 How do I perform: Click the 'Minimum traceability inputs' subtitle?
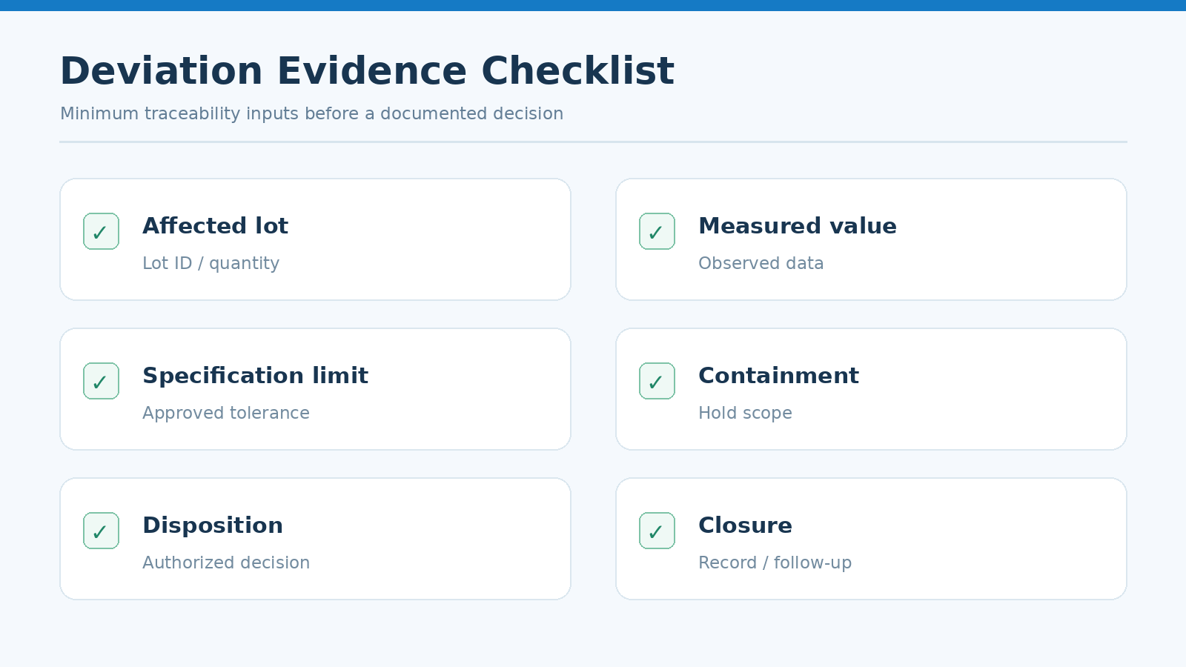(x=311, y=114)
